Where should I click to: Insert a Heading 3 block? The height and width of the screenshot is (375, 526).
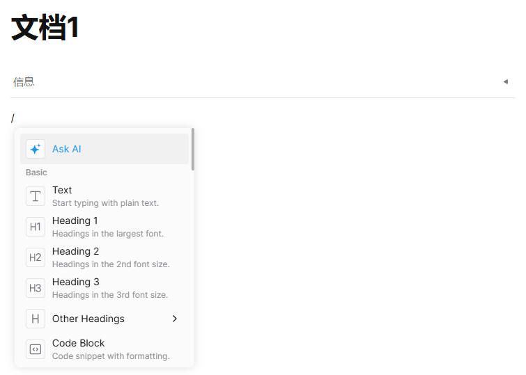pos(105,288)
